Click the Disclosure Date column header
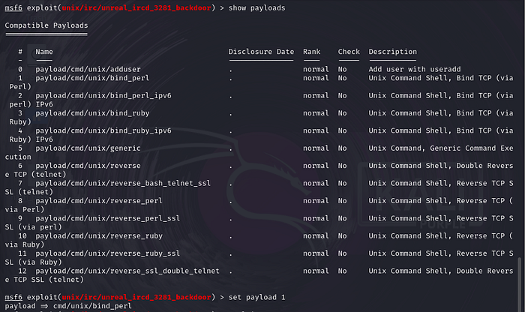 tap(261, 52)
